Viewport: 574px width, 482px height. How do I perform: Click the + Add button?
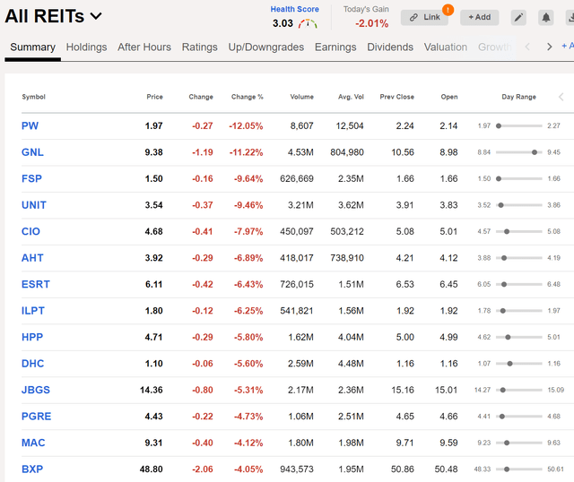point(479,17)
